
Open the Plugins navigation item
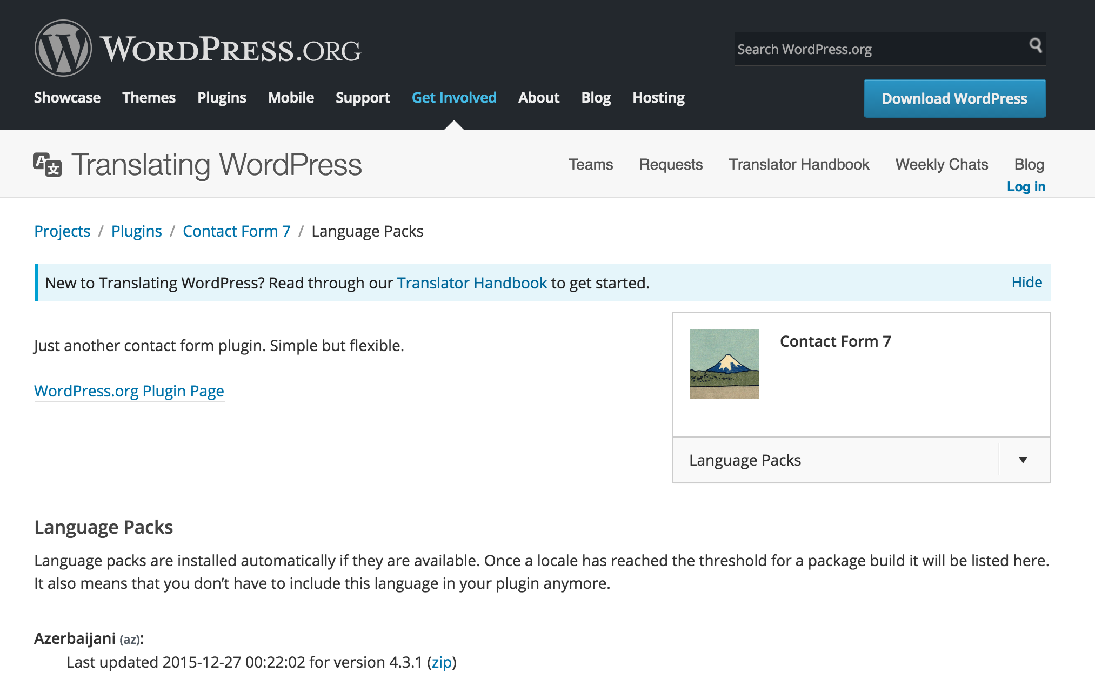[222, 98]
